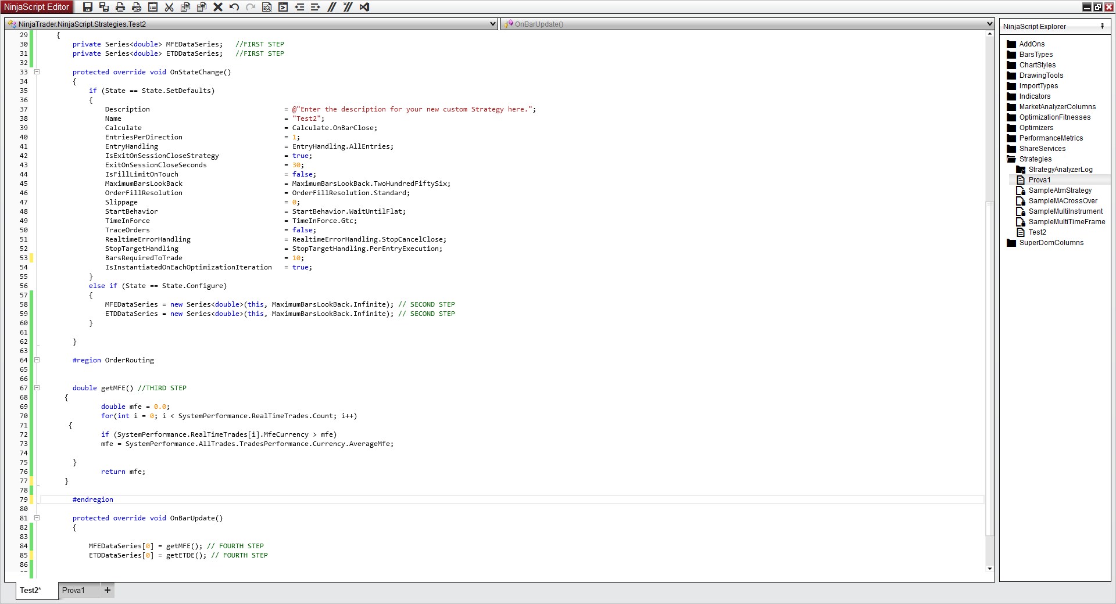Paste with the clipboard paste icon

(202, 7)
